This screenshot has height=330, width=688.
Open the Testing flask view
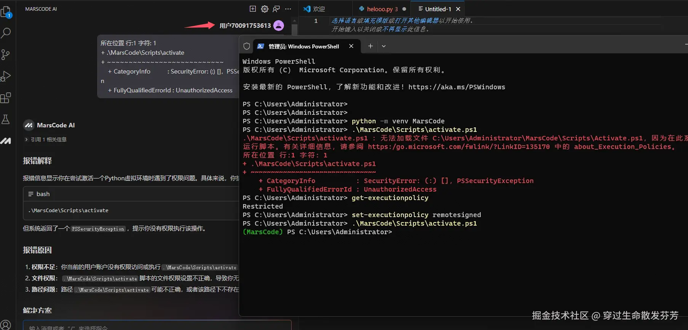click(x=6, y=119)
